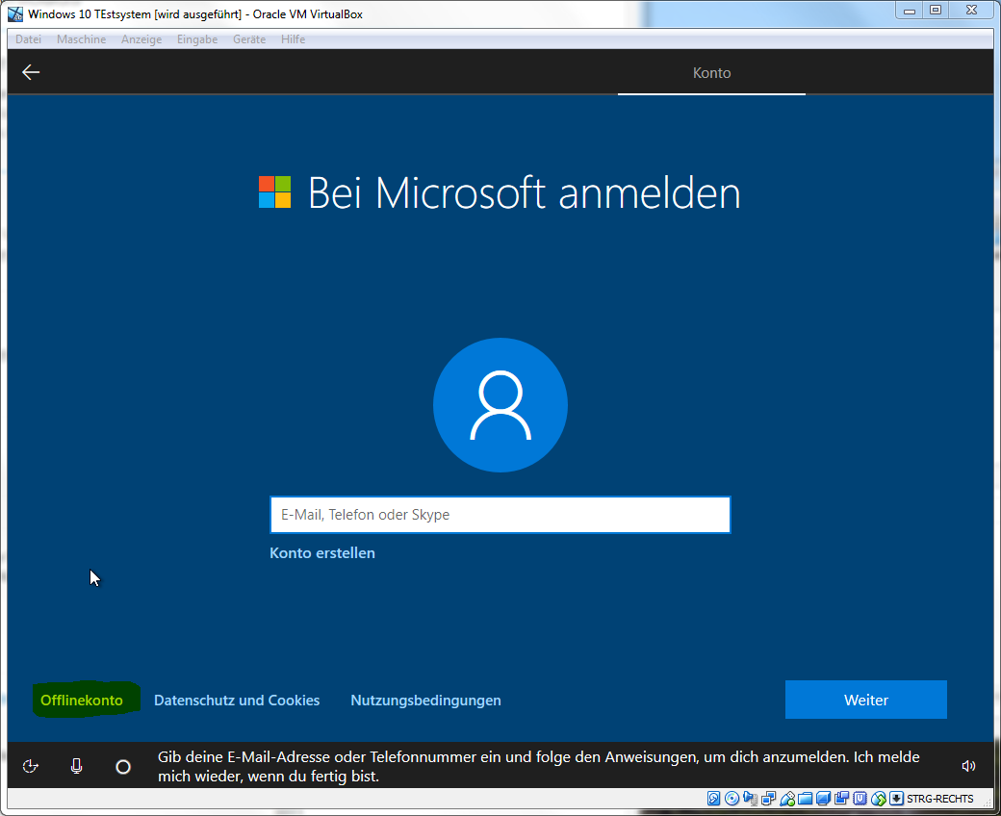The width and height of the screenshot is (1001, 816).
Task: Mute the Cortana speaker volume icon
Action: [x=968, y=766]
